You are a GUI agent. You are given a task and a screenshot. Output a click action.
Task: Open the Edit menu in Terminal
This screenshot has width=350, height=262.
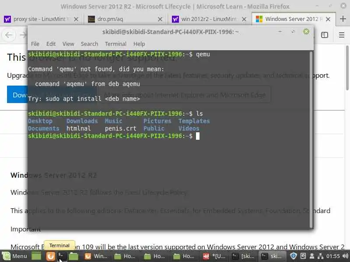point(51,44)
